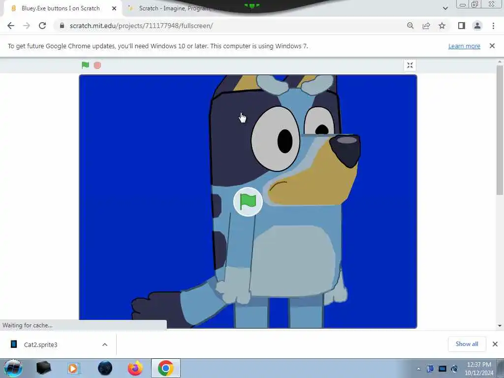The height and width of the screenshot is (378, 504).
Task: Expand options for the Cat2.sprite3 download
Action: 105,345
